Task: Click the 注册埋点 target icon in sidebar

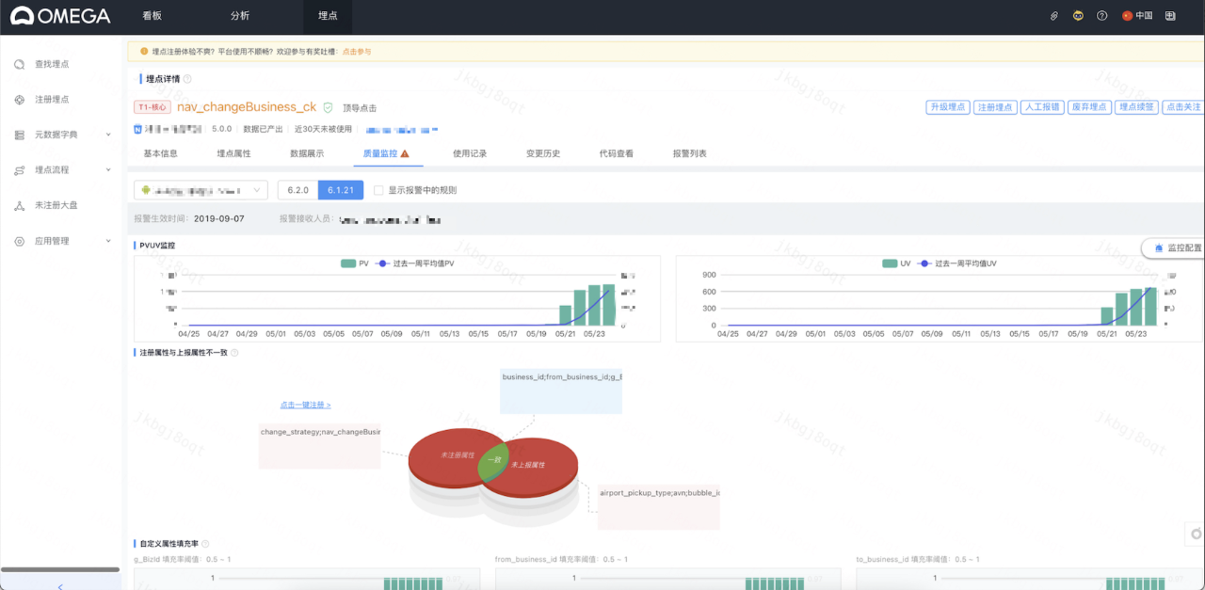Action: (20, 100)
